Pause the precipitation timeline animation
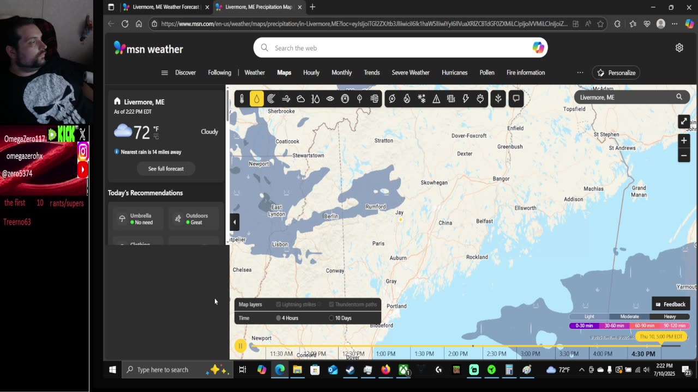This screenshot has width=698, height=392. point(240,346)
